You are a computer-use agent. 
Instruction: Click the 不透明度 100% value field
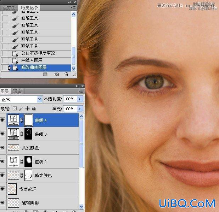70,99
